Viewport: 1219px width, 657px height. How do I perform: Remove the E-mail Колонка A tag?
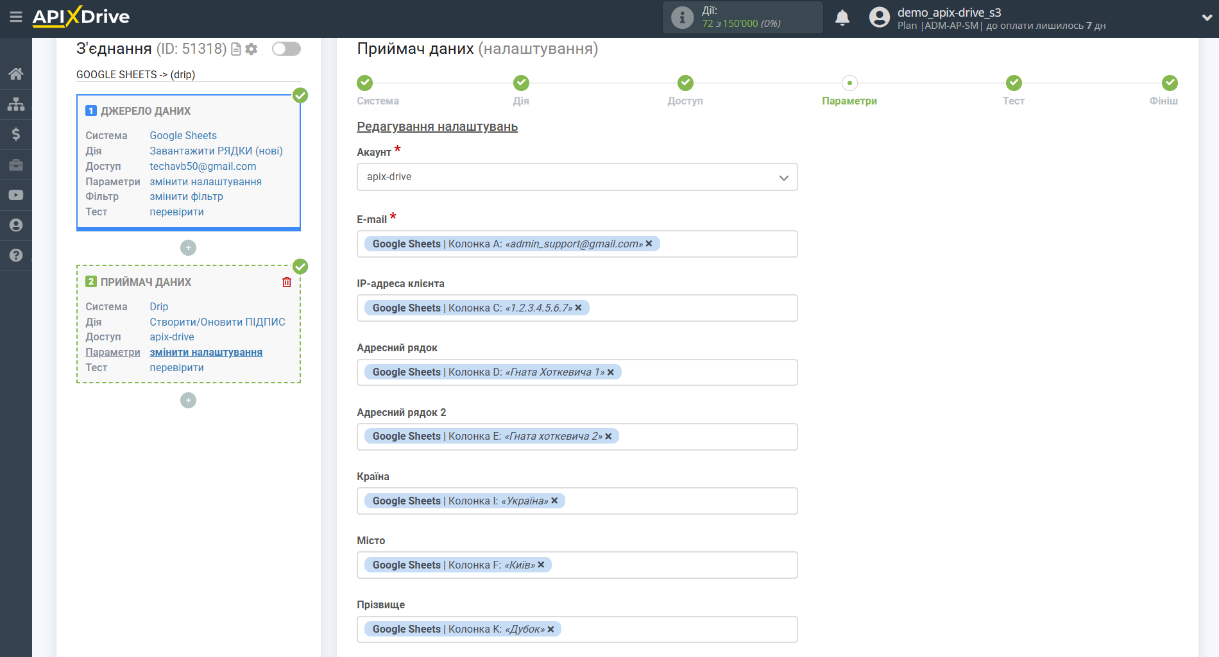(649, 244)
